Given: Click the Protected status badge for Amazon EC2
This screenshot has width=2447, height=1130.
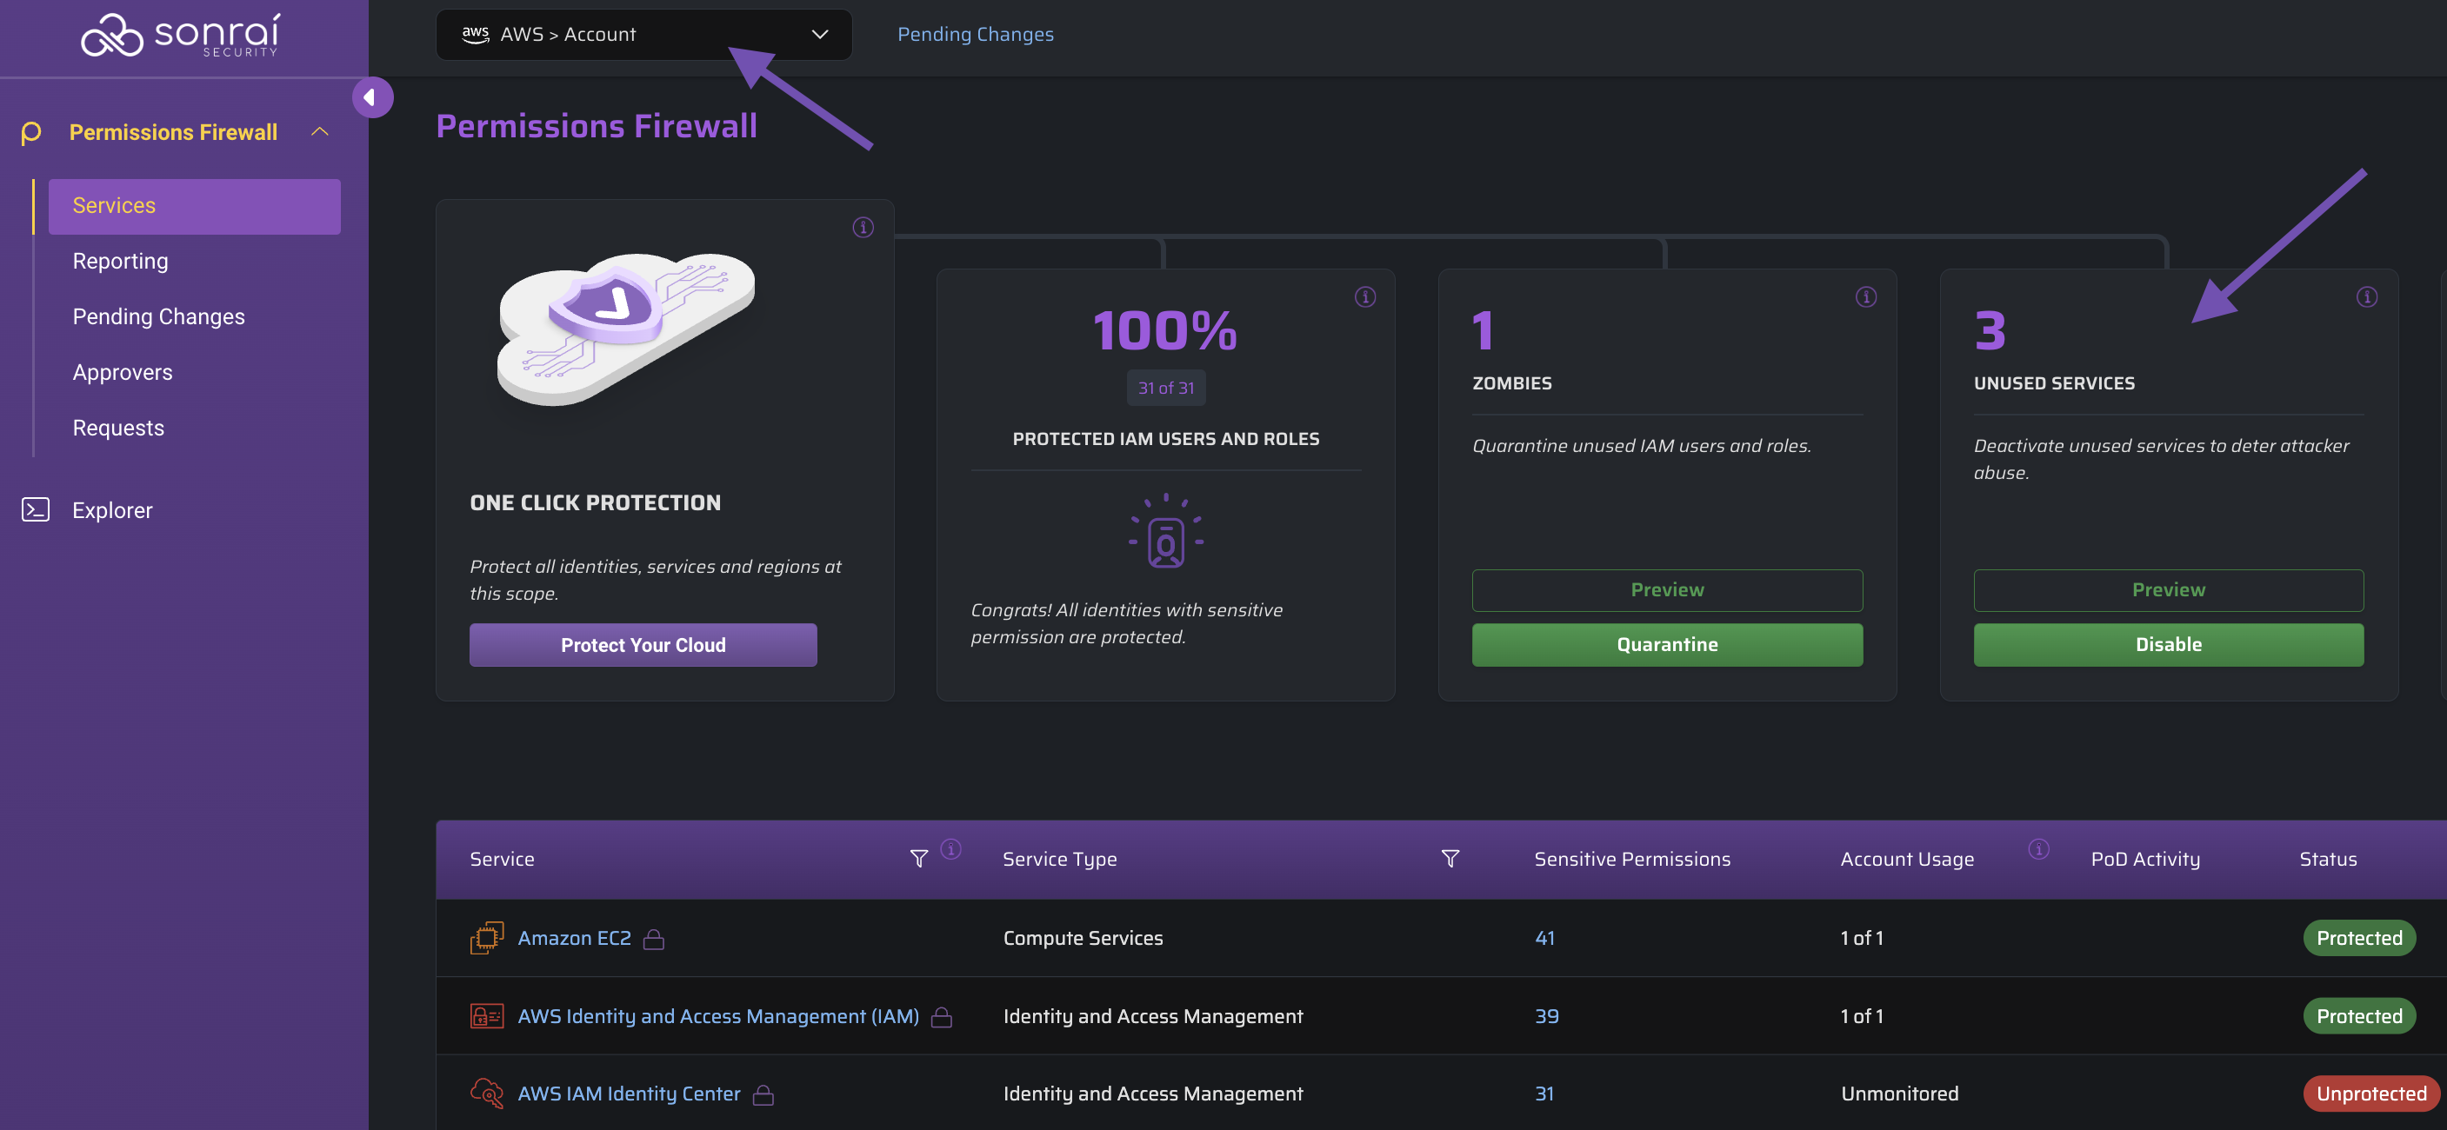Looking at the screenshot, I should click(2358, 938).
